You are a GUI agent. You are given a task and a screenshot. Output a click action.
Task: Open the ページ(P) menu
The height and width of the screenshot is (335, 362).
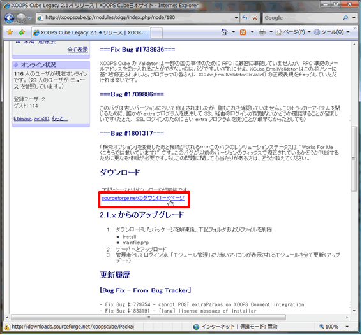(x=294, y=32)
